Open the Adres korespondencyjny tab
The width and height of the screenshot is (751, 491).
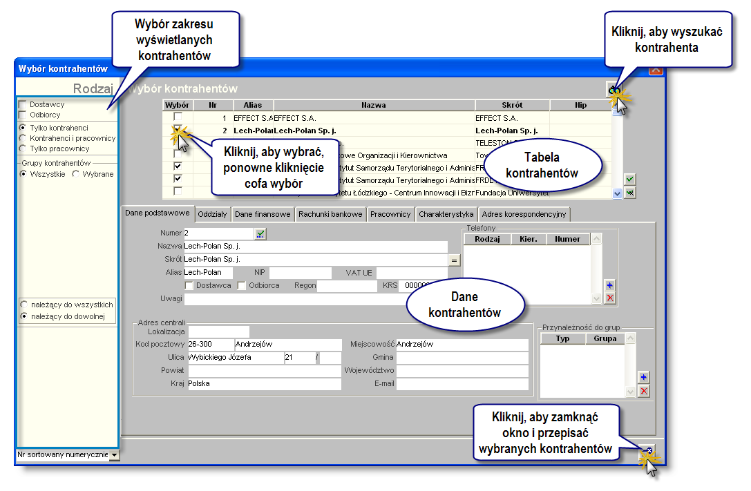pyautogui.click(x=524, y=214)
